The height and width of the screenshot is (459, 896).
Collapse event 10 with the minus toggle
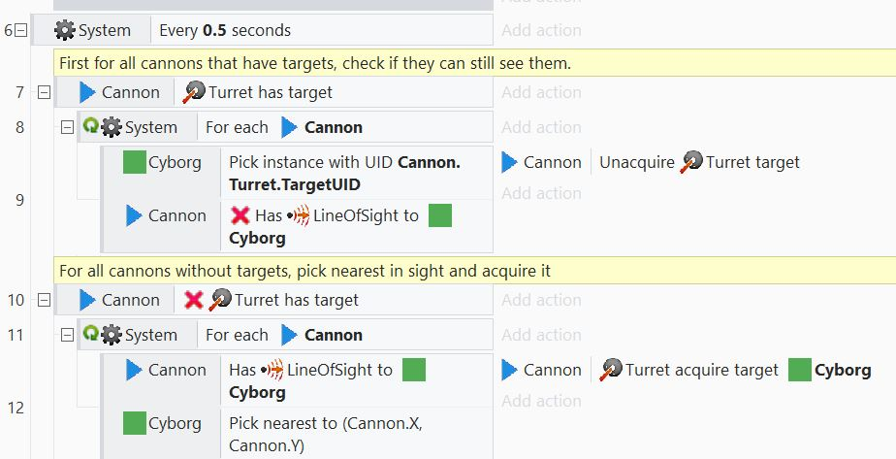coord(44,300)
